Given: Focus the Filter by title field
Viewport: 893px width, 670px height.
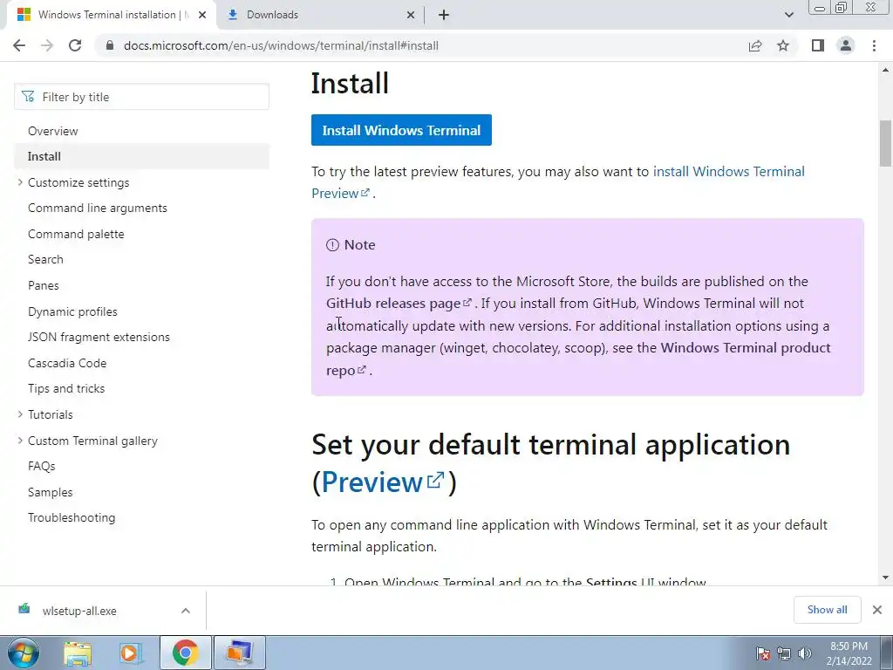Looking at the screenshot, I should pyautogui.click(x=142, y=97).
